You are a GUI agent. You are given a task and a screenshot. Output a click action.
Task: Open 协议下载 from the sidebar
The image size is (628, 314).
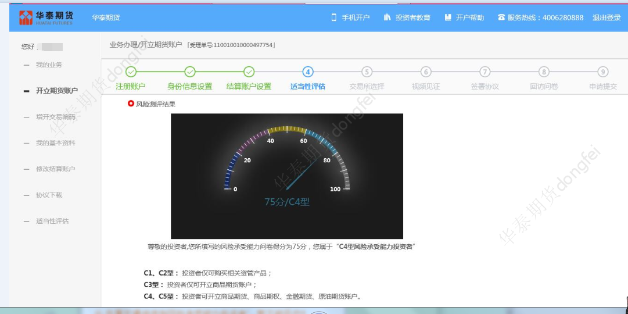click(x=49, y=195)
